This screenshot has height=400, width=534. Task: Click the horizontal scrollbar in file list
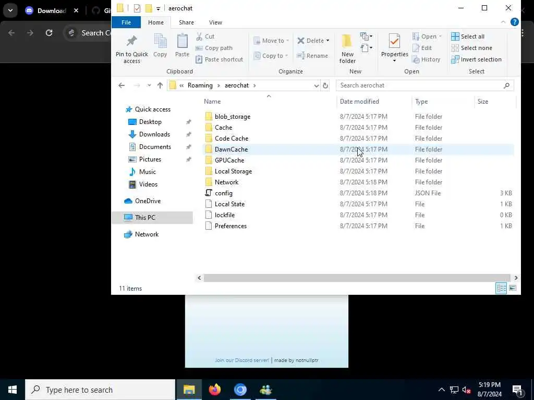click(x=357, y=278)
